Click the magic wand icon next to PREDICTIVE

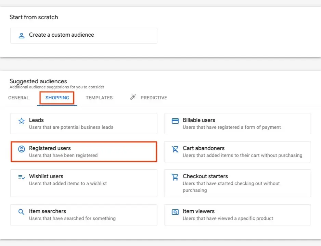pyautogui.click(x=133, y=97)
